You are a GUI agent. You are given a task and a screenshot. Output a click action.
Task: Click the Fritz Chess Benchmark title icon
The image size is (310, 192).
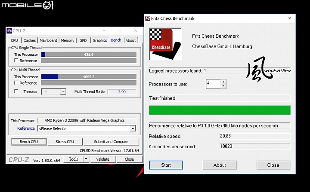coord(148,18)
